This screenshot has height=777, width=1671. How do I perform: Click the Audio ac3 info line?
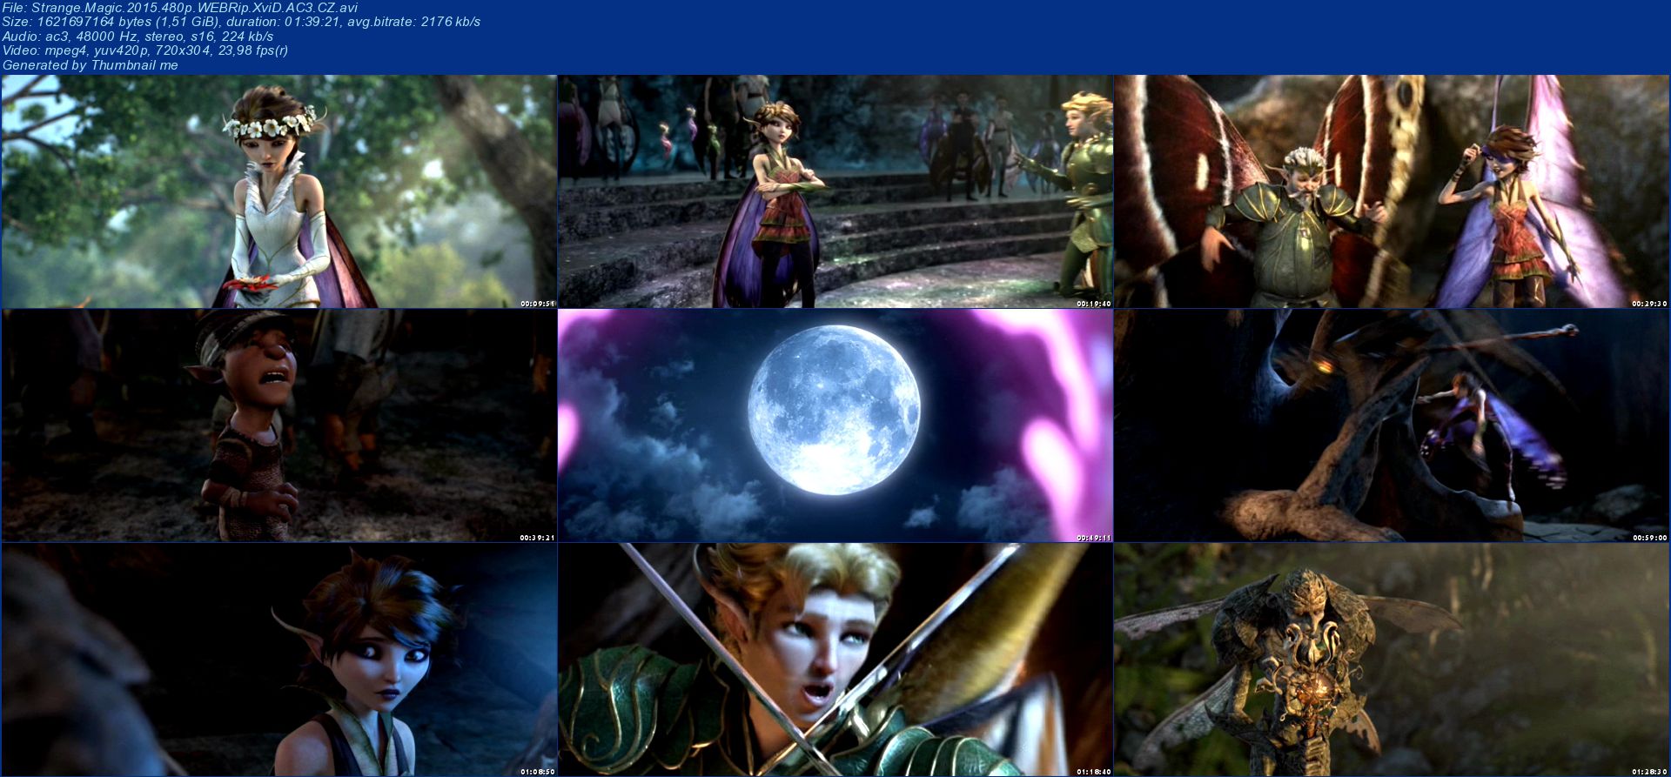point(138,37)
